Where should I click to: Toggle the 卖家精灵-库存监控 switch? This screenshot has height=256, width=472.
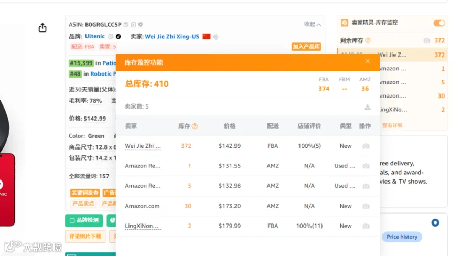(x=439, y=23)
